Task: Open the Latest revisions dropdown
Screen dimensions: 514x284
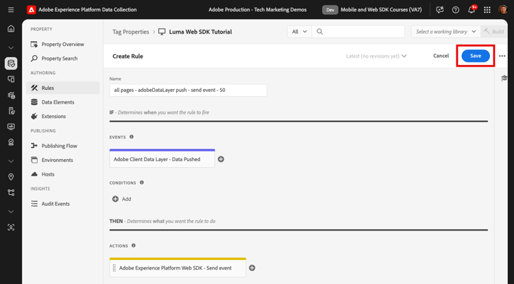Action: (x=376, y=56)
